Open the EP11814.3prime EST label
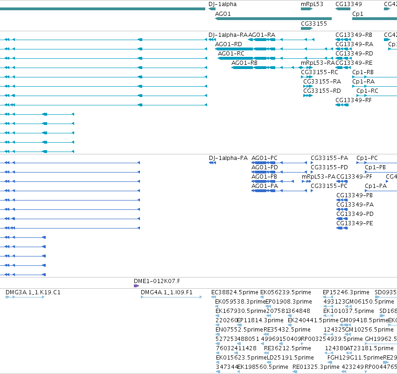 (260, 320)
